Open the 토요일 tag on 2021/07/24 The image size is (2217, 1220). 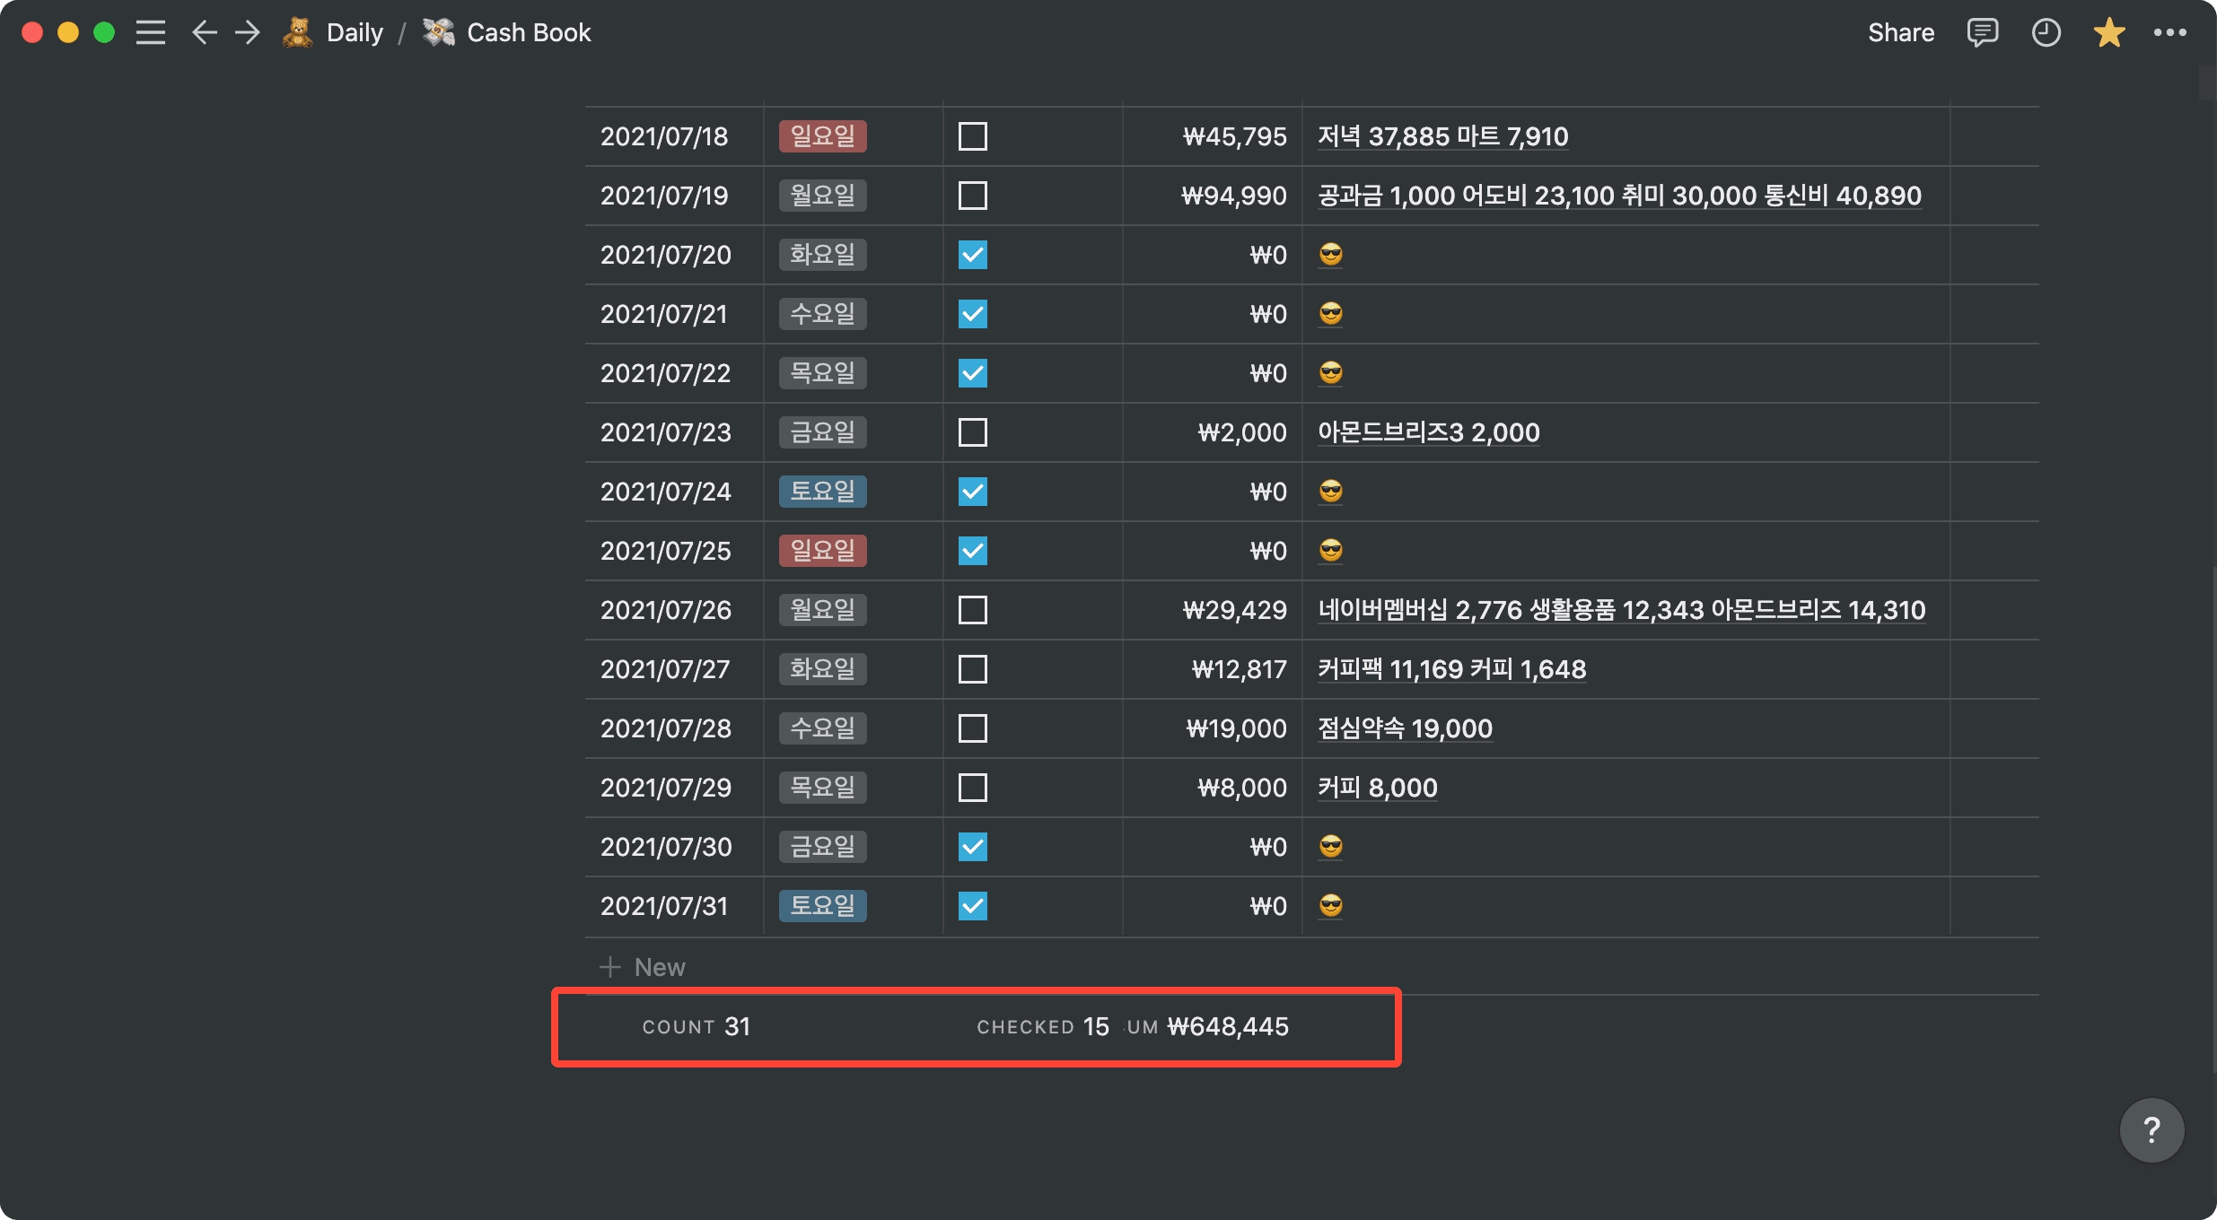pos(822,491)
